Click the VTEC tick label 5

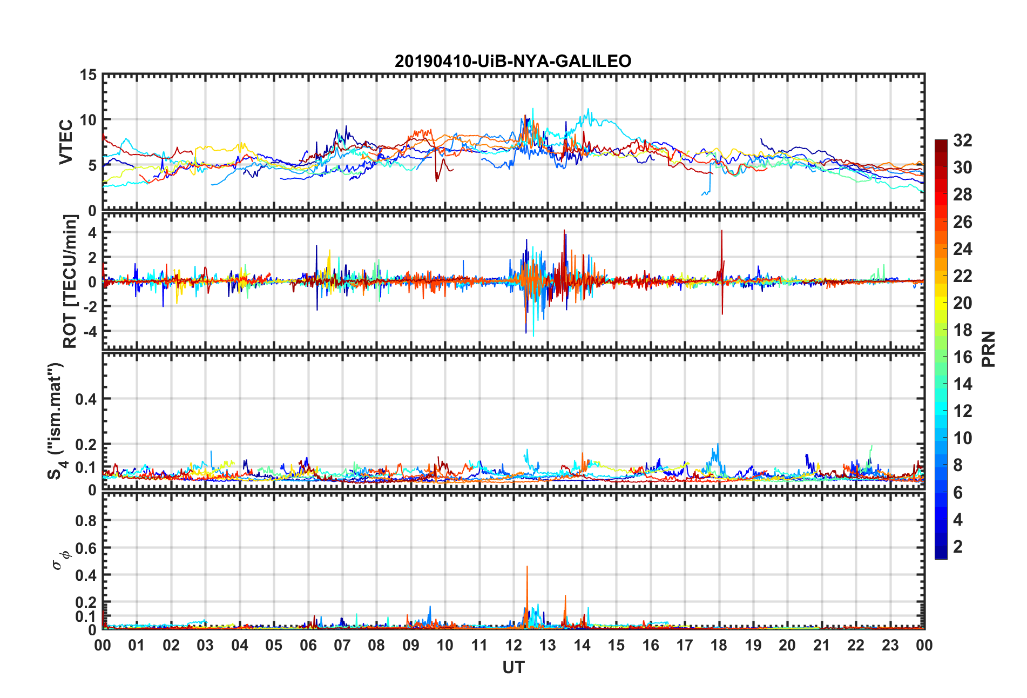click(93, 165)
